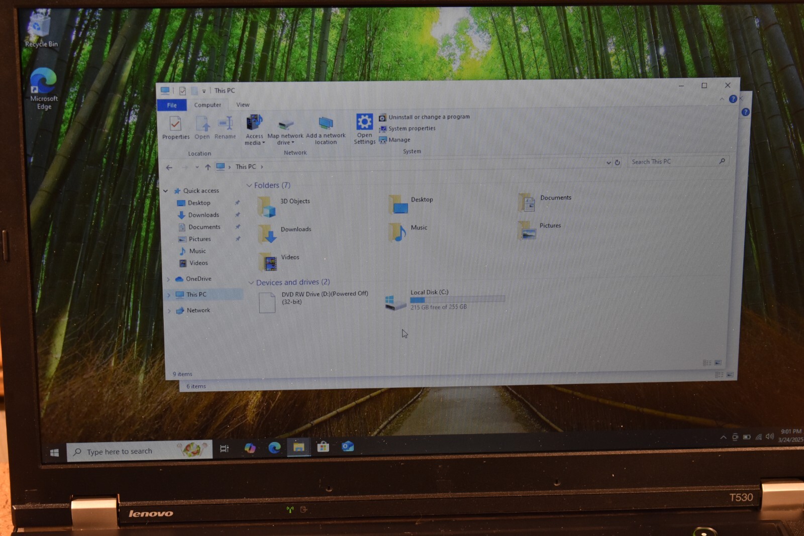
Task: Click the volume speaker tray icon
Action: pos(769,436)
